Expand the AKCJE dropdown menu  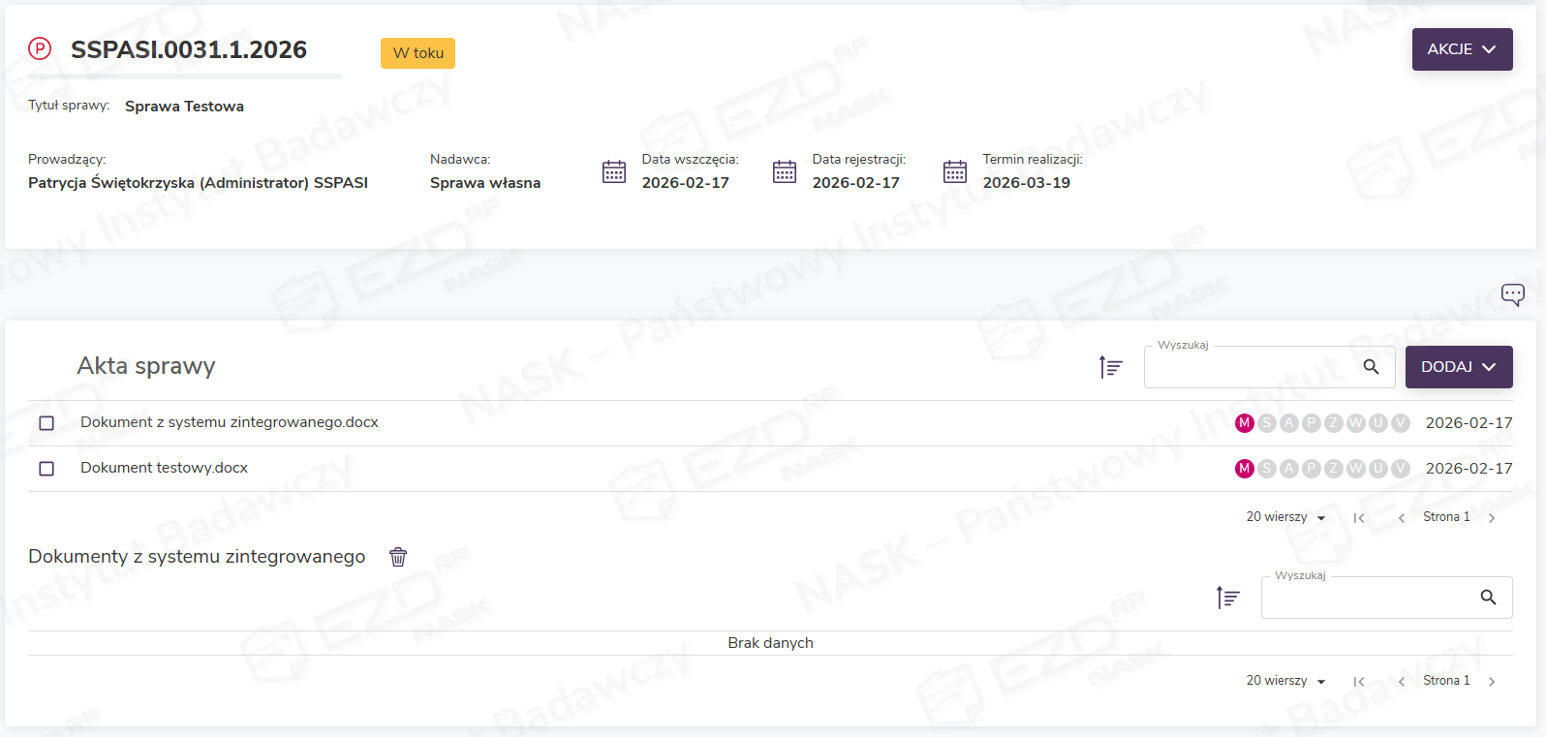point(1462,49)
